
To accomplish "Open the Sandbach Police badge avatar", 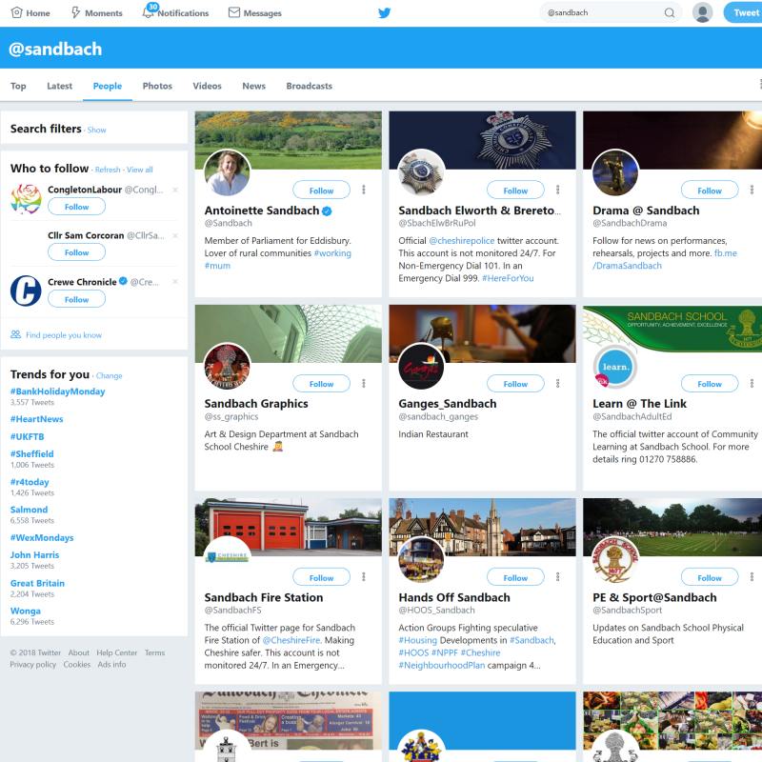I will pos(421,172).
